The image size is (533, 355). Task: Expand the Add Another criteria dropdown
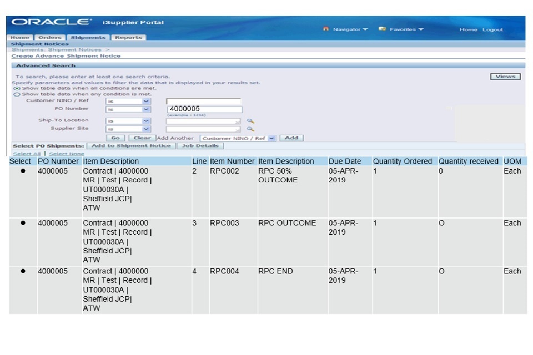point(271,138)
